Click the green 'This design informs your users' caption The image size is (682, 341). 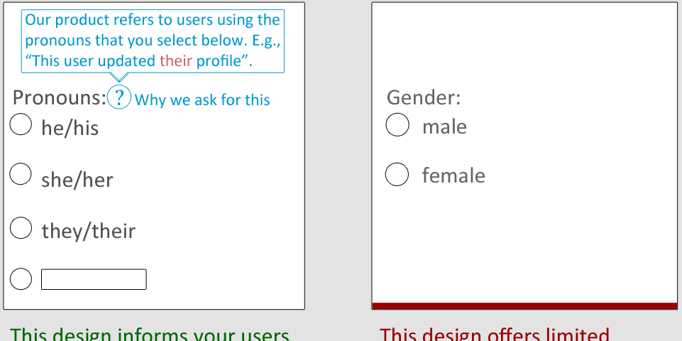coord(149,334)
